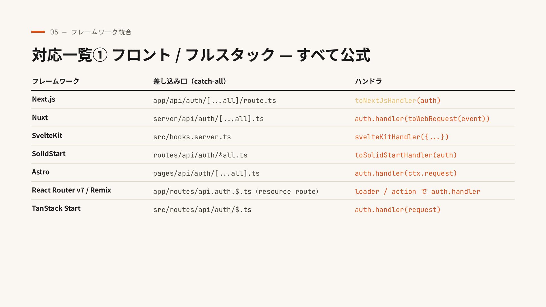546x307 pixels.
Task: Select the 'Next.js' framework cell
Action: click(x=44, y=99)
